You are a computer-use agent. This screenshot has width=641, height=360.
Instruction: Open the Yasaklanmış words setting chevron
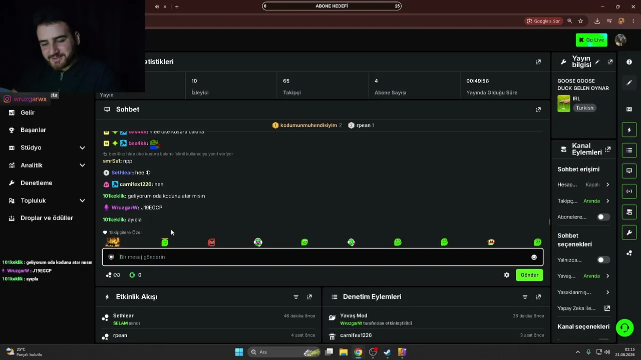coord(607,292)
